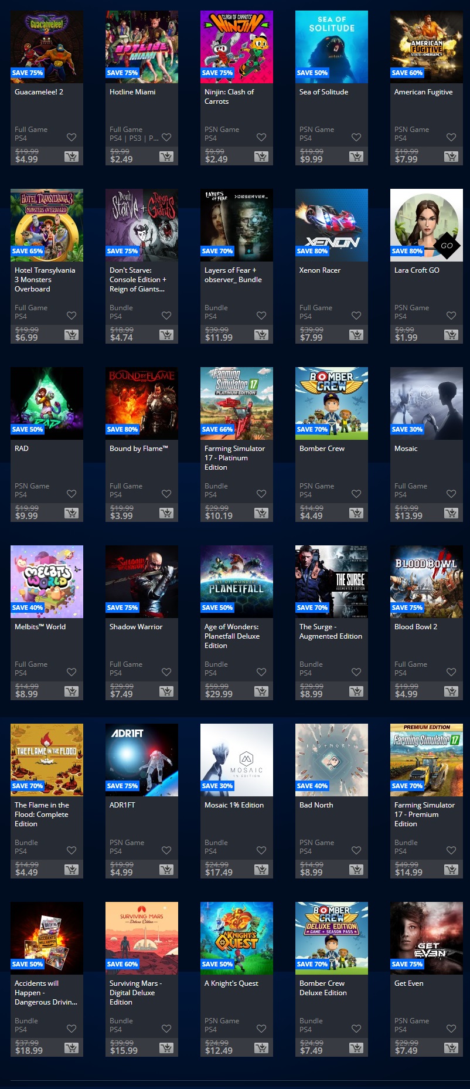The height and width of the screenshot is (1089, 470).
Task: Open the RAD game cover thumbnail
Action: [47, 403]
